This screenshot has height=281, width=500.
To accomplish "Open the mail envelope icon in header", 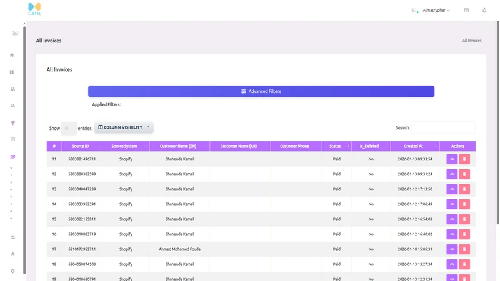I will (x=466, y=10).
